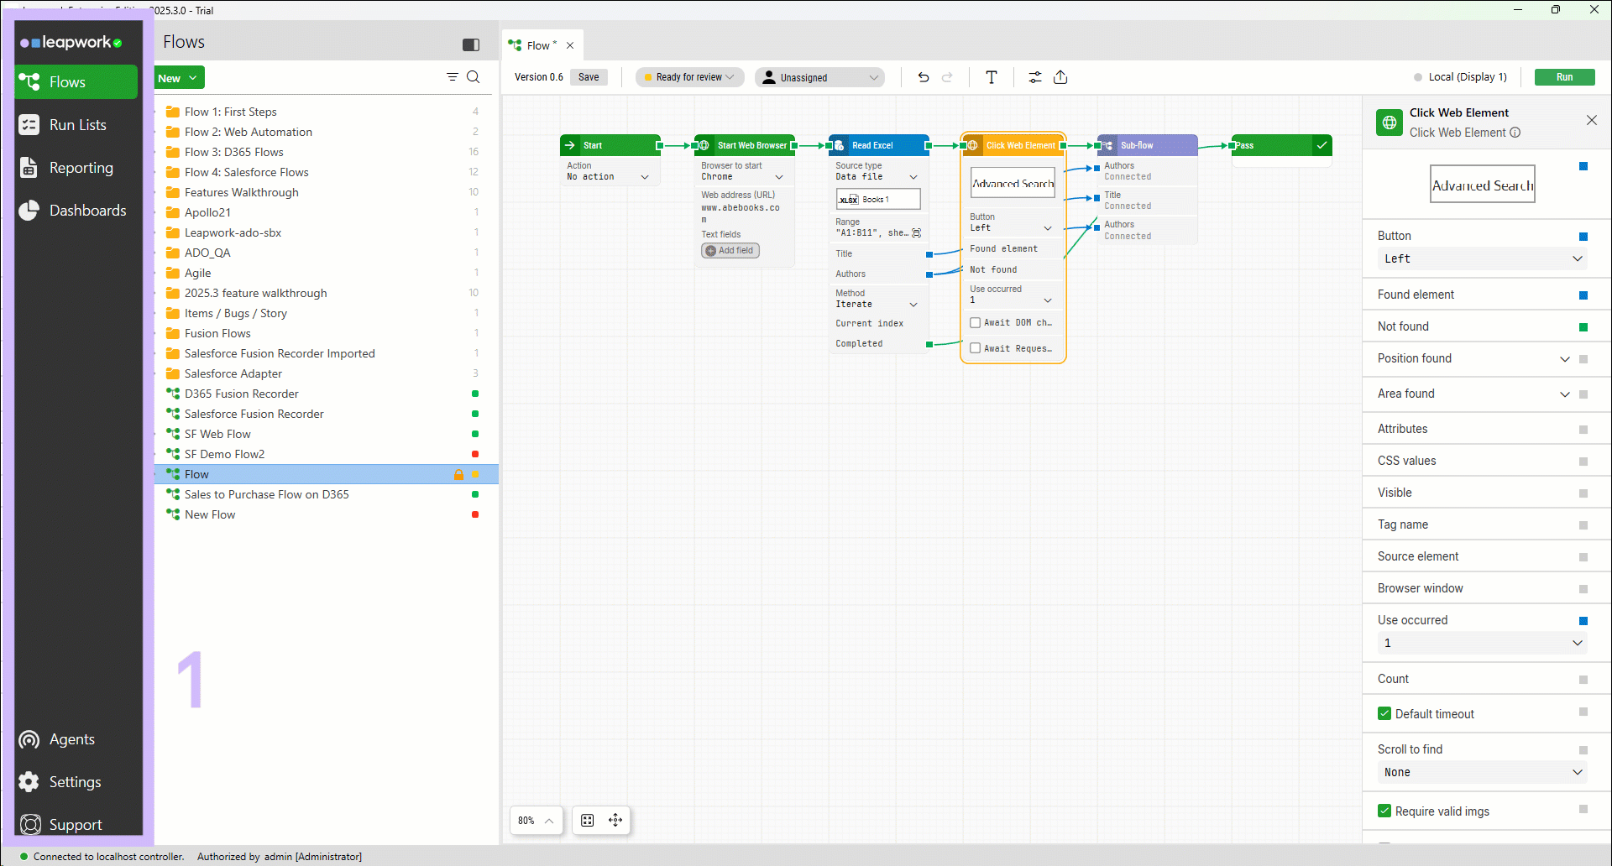This screenshot has width=1612, height=866.
Task: Click the filter list icon in Flows panel
Action: (x=453, y=77)
